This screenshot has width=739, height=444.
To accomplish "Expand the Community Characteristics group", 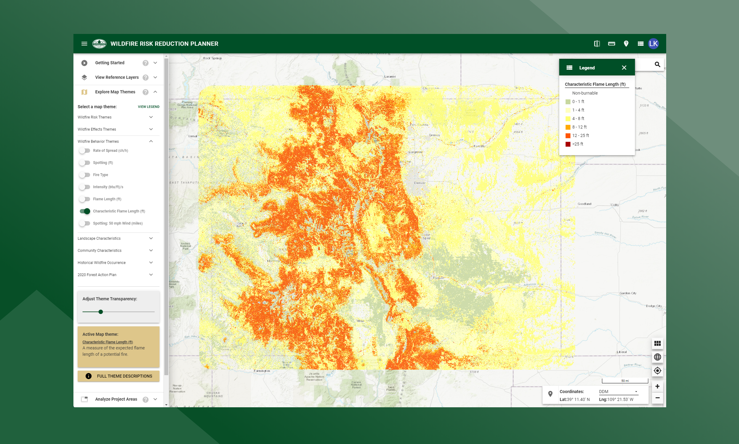I will click(151, 251).
